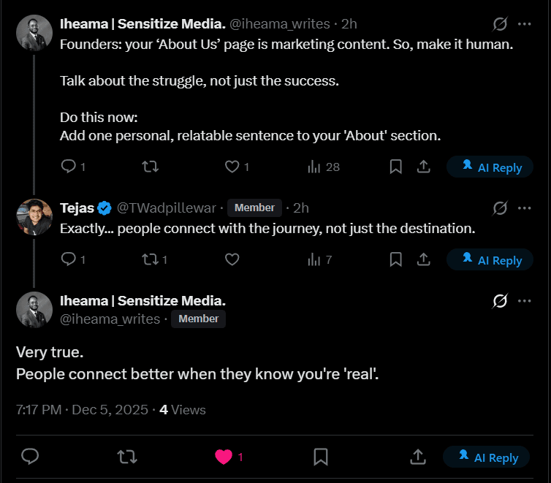Unlike the 'Very true' post with pink heart
This screenshot has height=483, width=551.
(x=222, y=457)
